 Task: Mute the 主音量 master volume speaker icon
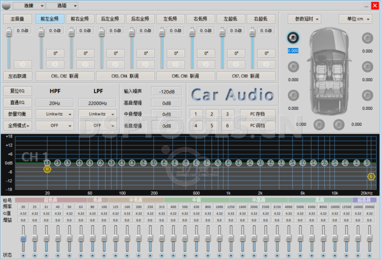pos(22,64)
